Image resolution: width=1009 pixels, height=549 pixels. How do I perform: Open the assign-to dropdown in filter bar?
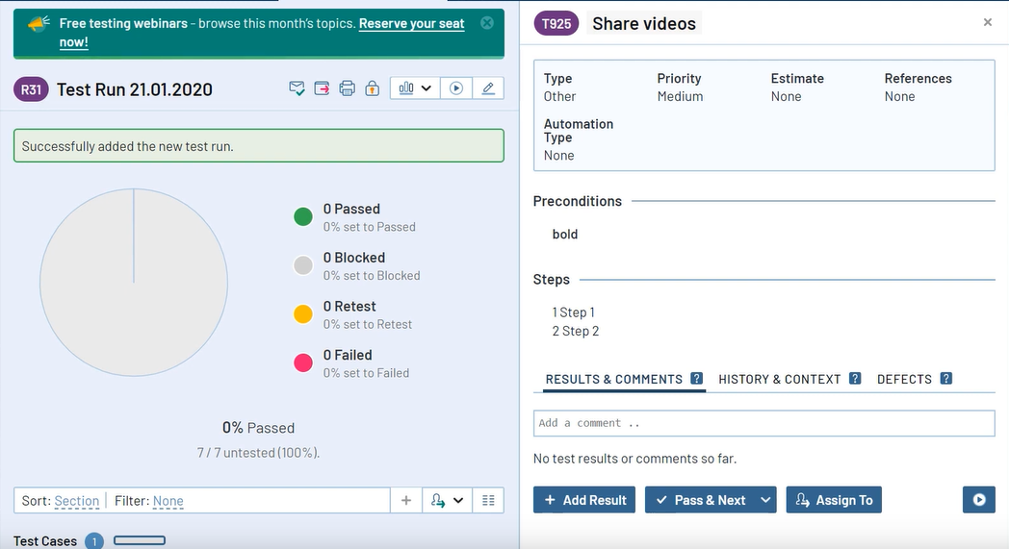[447, 500]
